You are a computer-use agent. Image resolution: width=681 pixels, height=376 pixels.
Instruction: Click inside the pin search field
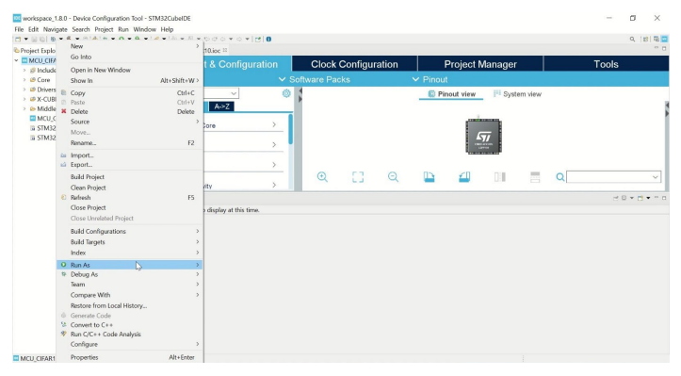tap(608, 177)
